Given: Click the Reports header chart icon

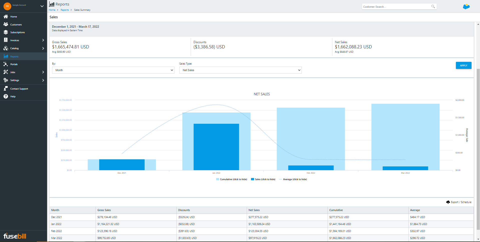Looking at the screenshot, I should 52,4.
